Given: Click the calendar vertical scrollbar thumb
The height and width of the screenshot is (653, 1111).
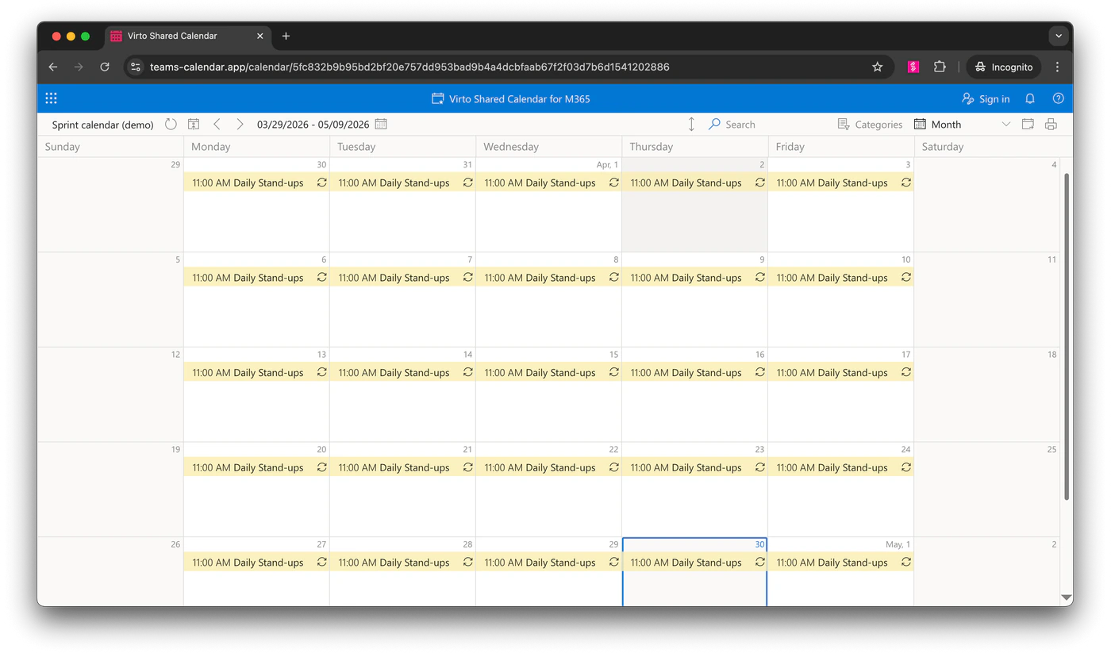Looking at the screenshot, I should click(1067, 336).
